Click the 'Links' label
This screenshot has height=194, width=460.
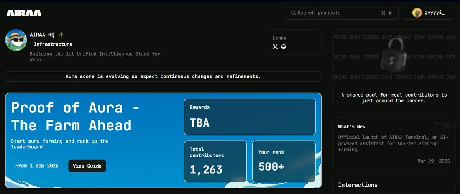coord(279,38)
